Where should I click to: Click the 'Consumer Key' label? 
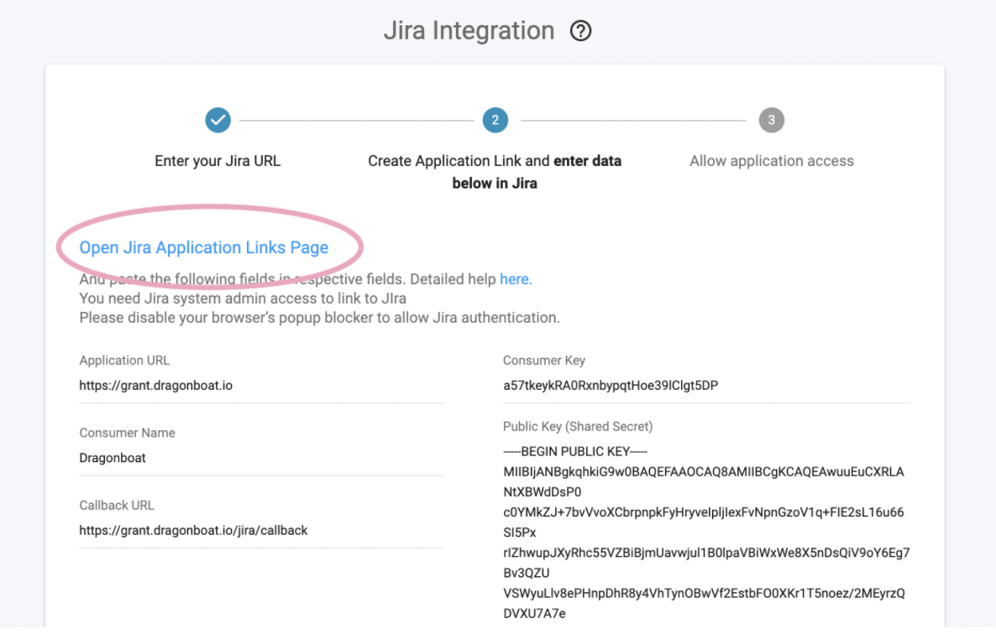pos(543,360)
